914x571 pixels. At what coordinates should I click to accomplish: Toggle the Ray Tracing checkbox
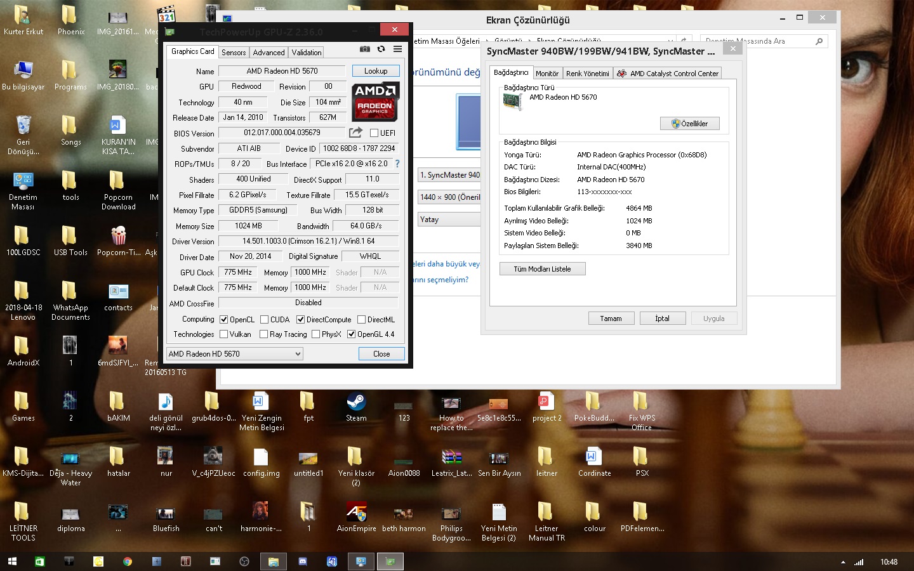[x=263, y=334]
